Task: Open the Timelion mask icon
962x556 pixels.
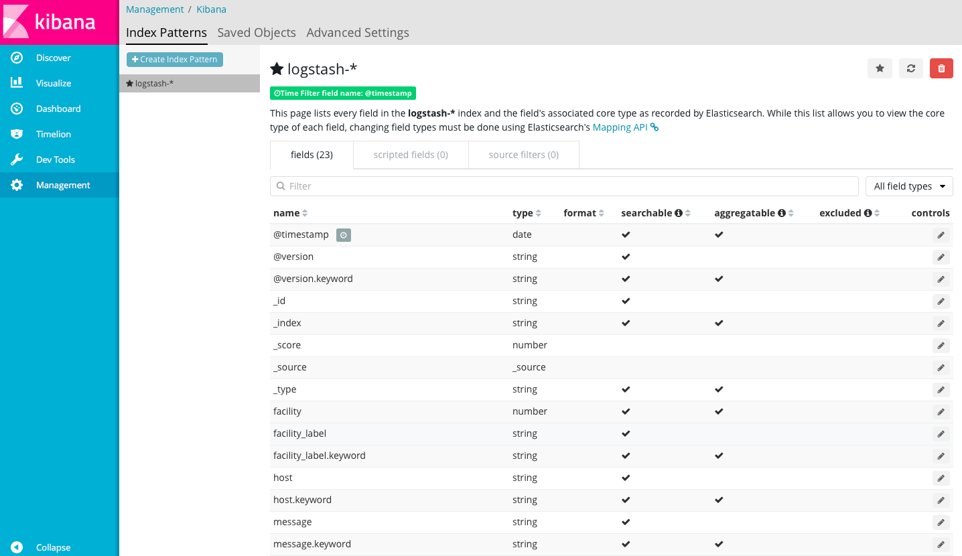Action: pyautogui.click(x=17, y=134)
